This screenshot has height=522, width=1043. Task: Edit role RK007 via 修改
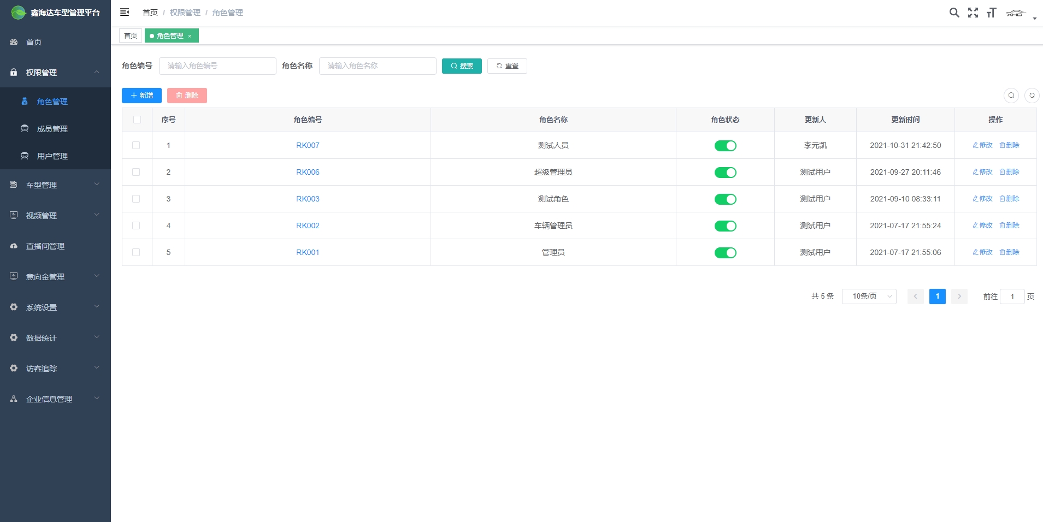click(982, 145)
